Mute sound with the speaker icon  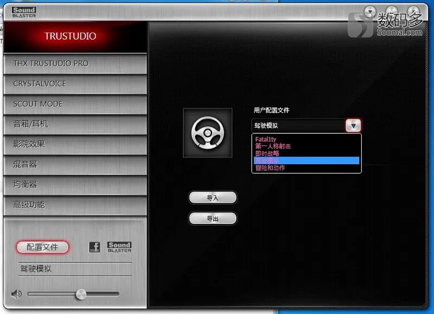coord(16,294)
